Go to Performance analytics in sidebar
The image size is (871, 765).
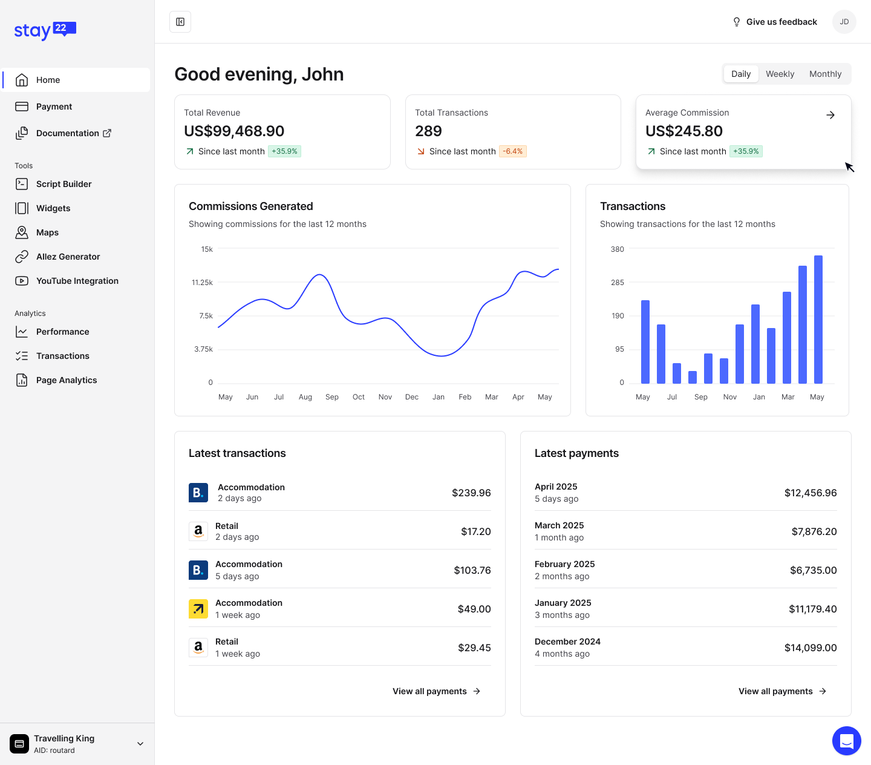62,332
